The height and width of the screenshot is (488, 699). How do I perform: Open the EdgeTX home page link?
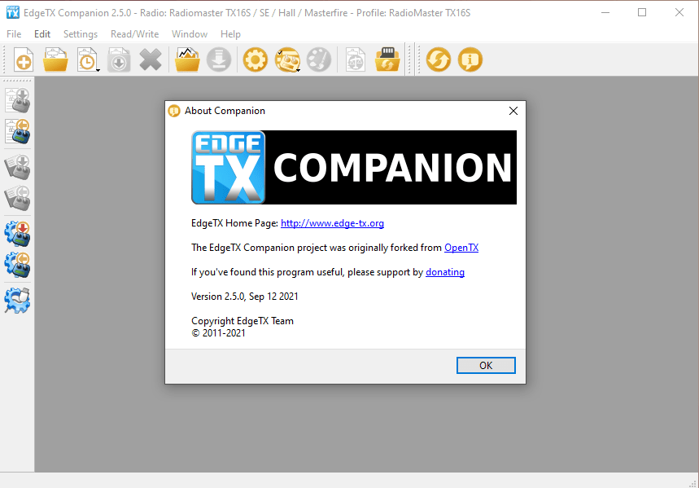(x=332, y=222)
